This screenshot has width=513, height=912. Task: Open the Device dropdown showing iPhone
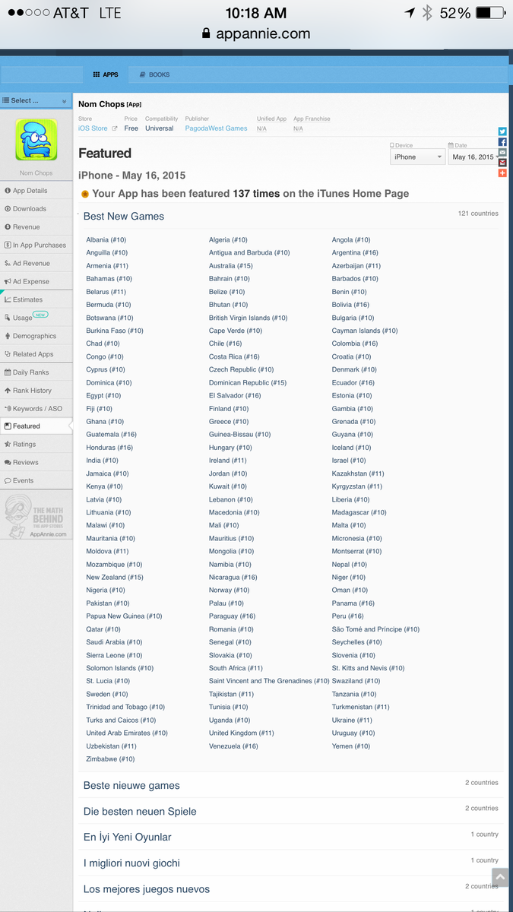pos(417,157)
